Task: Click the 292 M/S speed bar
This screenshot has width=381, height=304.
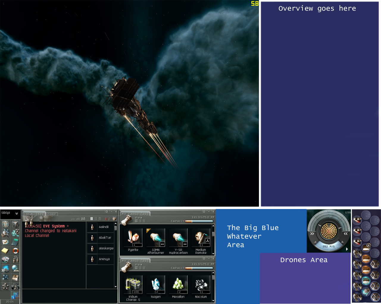Action: pos(329,246)
